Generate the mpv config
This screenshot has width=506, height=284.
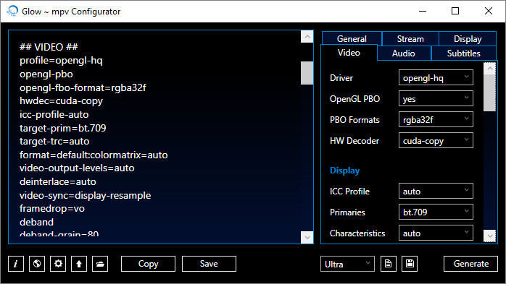470,264
